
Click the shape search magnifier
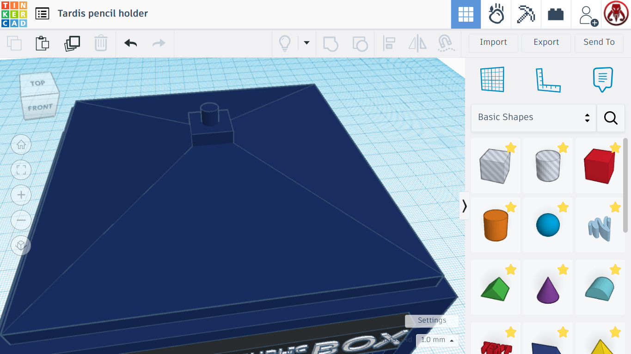pyautogui.click(x=611, y=118)
